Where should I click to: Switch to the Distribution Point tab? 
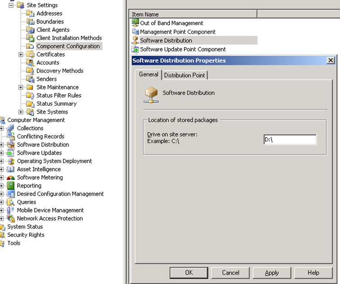coord(184,75)
